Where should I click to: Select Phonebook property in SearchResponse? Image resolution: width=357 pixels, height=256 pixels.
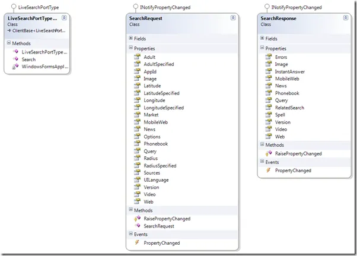(x=287, y=93)
